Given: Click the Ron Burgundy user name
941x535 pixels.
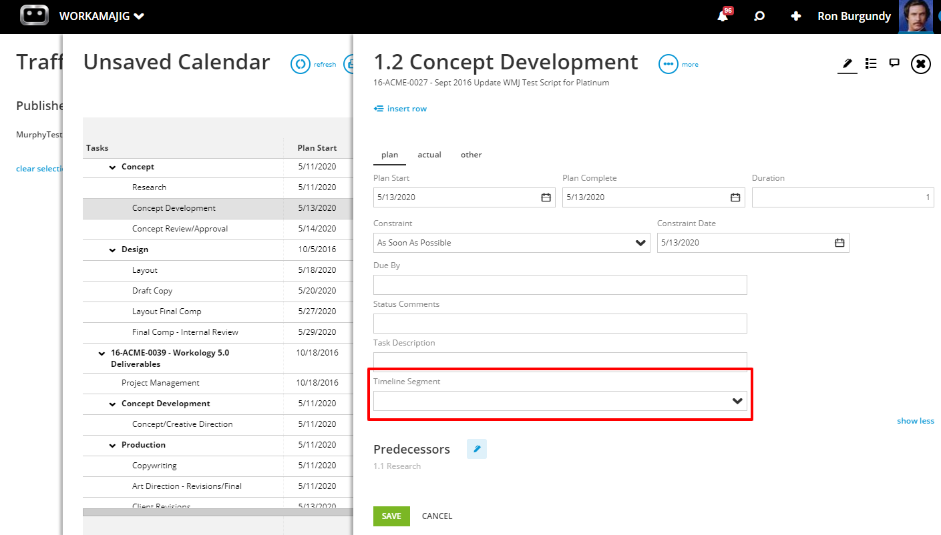Looking at the screenshot, I should (854, 17).
